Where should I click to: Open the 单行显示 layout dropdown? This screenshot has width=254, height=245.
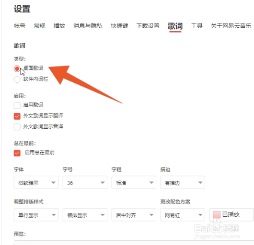[36, 214]
